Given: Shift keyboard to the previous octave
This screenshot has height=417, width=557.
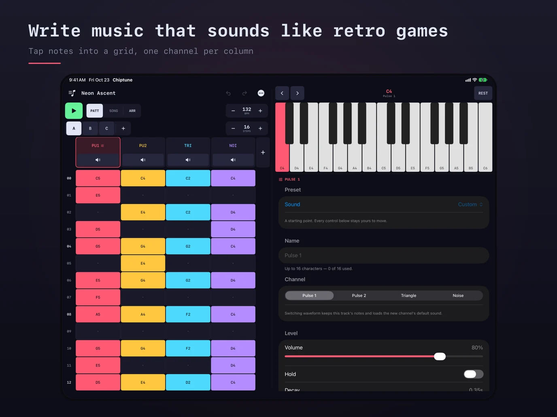Looking at the screenshot, I should click(282, 93).
